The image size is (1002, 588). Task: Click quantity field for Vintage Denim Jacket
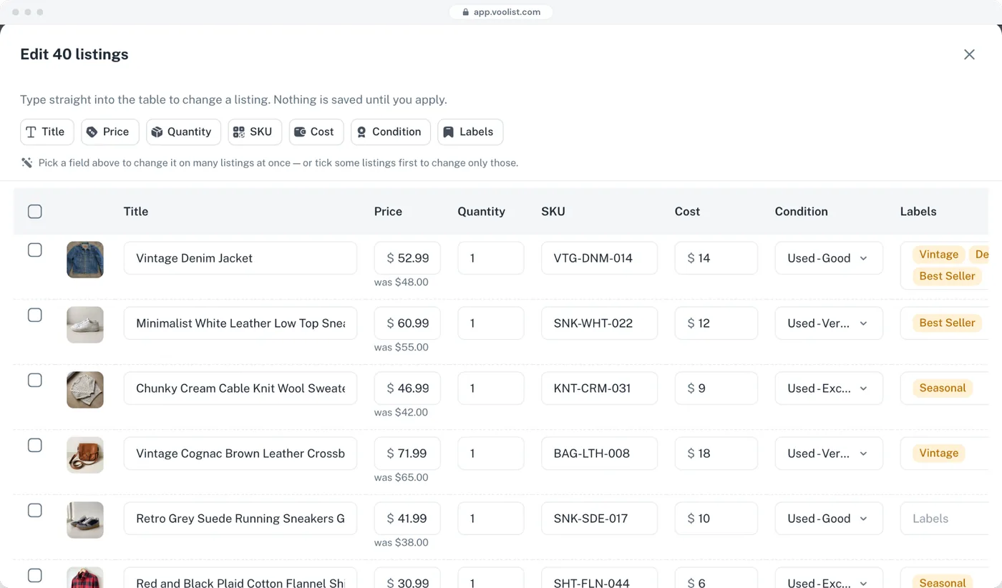click(491, 258)
